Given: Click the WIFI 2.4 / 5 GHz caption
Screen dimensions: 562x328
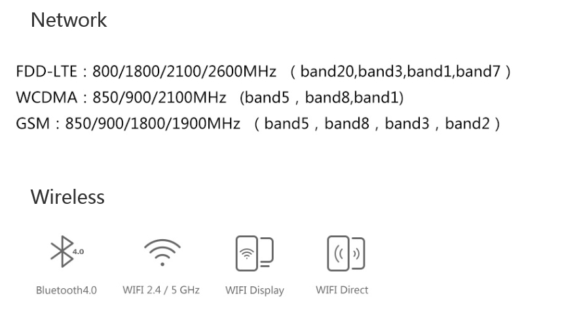Looking at the screenshot, I should 161,289.
